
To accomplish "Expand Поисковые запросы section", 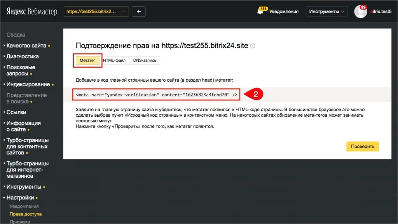I will [x=21, y=70].
